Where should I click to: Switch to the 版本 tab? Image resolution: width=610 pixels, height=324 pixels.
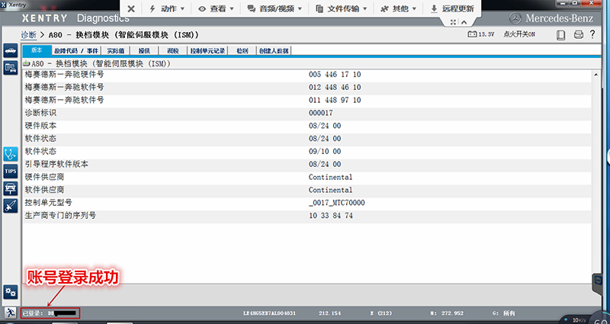(37, 50)
